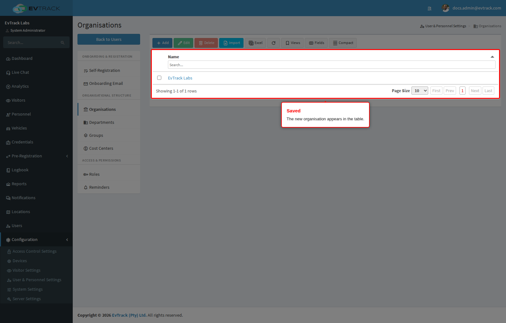Collapse the Configuration menu chevron
This screenshot has height=323, width=506.
click(67, 240)
